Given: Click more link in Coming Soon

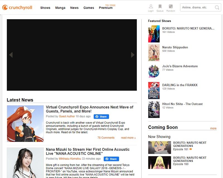Looking at the screenshot, I should pos(213,128).
